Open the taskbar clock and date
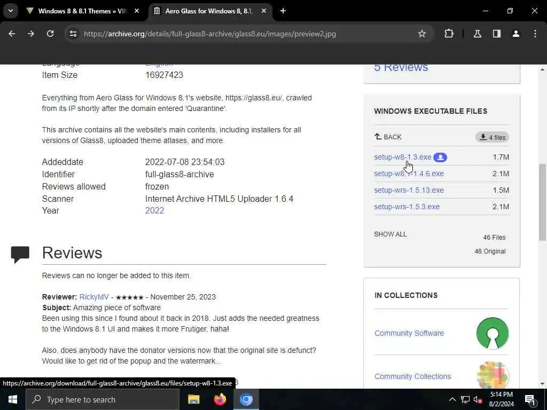This screenshot has width=547, height=410. (502, 399)
